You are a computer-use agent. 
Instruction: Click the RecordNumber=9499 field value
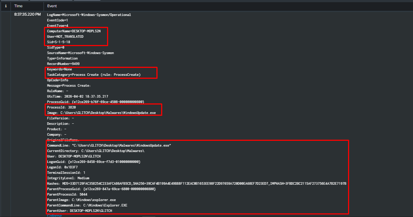click(64, 64)
